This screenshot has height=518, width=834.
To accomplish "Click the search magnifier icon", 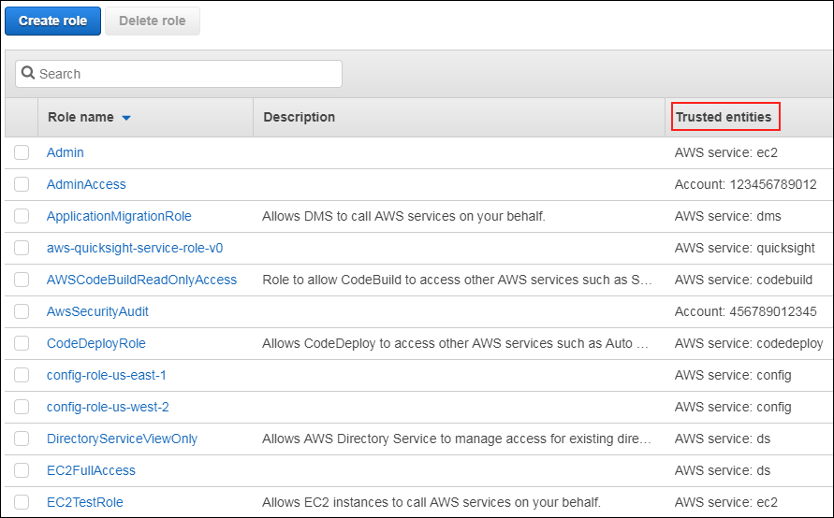I will point(28,73).
